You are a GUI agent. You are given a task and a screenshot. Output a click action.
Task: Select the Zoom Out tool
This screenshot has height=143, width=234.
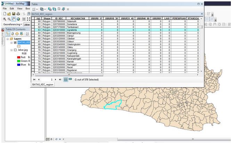coord(9,19)
